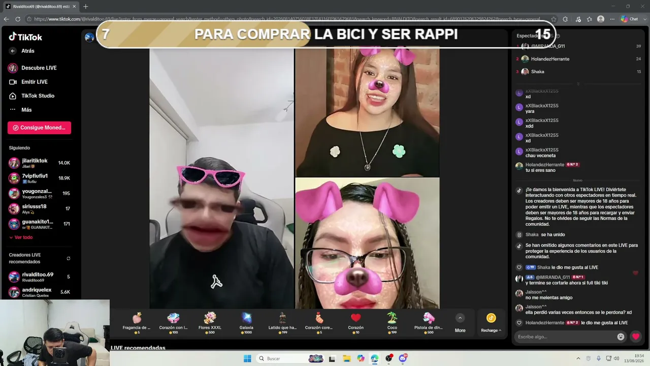Bookmark this page with star icon
This screenshot has height=366, width=650.
554,19
